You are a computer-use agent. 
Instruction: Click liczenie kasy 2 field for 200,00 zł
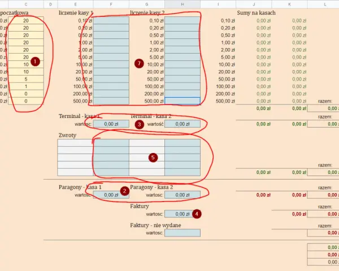(182, 94)
